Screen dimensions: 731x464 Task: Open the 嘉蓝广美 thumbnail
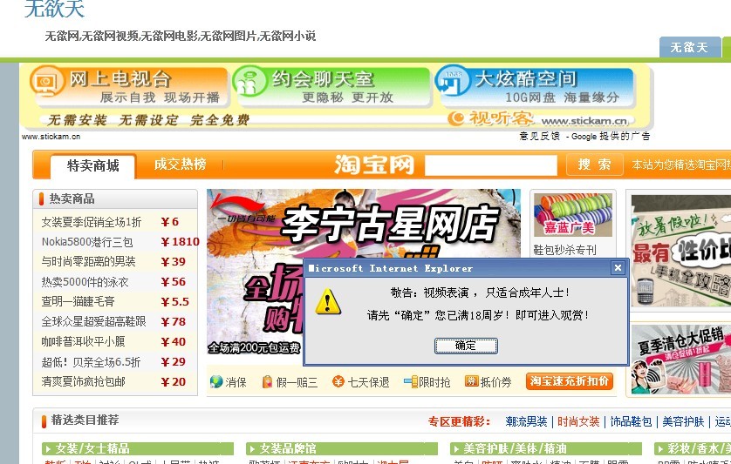tap(573, 216)
